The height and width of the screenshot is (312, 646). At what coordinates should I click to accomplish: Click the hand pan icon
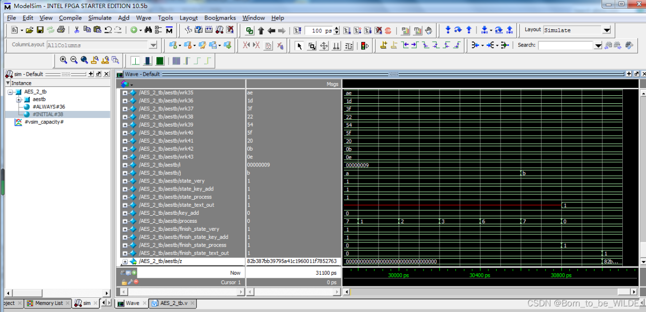click(428, 30)
